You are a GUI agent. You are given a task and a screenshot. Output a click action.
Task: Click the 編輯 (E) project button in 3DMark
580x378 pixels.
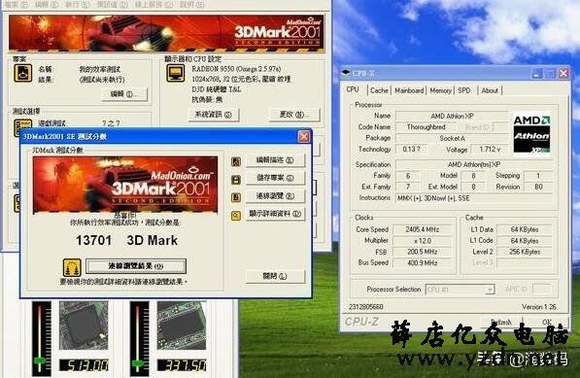124,94
